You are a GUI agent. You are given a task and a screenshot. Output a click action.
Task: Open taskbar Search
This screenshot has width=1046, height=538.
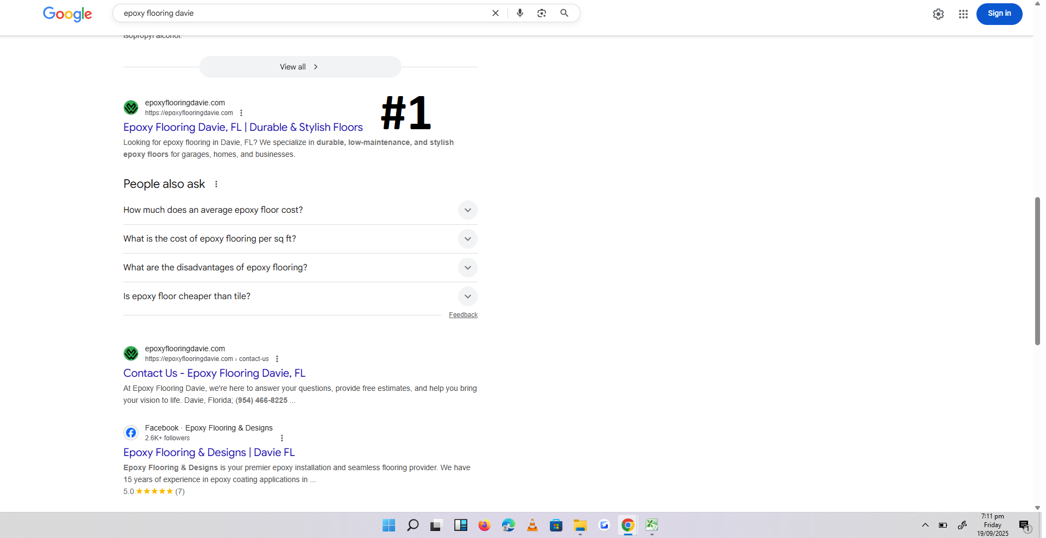(x=412, y=525)
